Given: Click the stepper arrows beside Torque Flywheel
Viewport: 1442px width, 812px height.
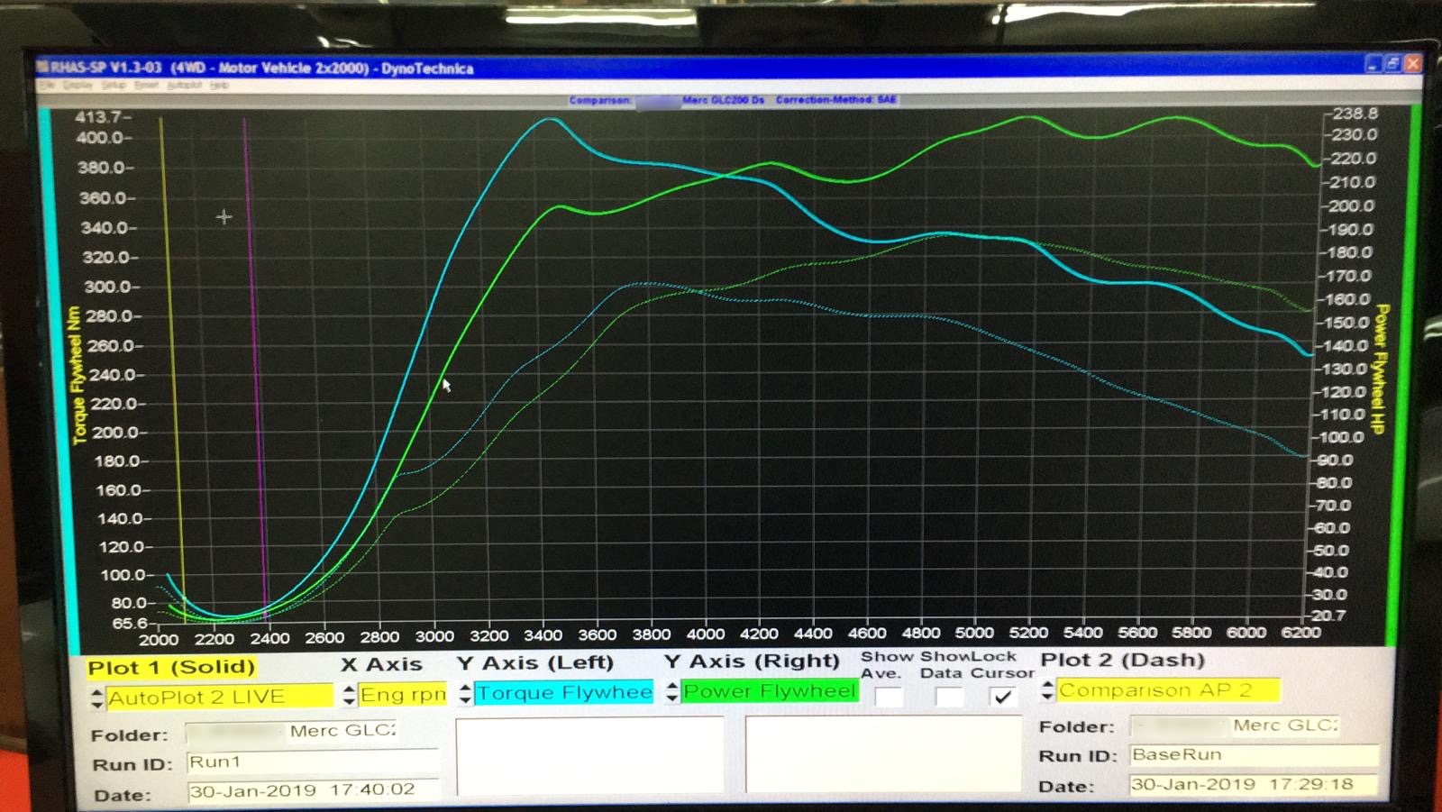Looking at the screenshot, I should (x=465, y=693).
